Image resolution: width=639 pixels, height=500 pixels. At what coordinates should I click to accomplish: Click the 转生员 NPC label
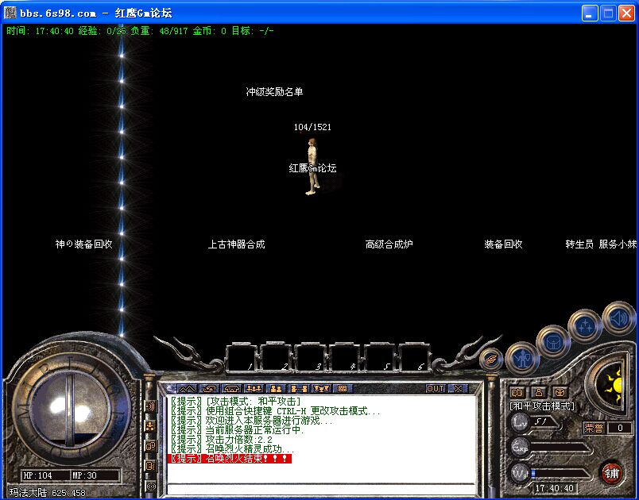[579, 244]
